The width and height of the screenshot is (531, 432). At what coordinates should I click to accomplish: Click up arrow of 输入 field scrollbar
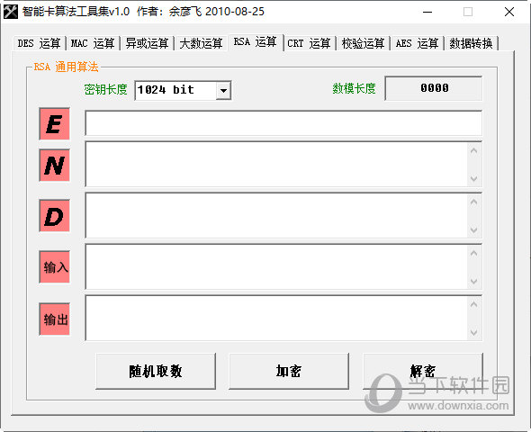(474, 253)
